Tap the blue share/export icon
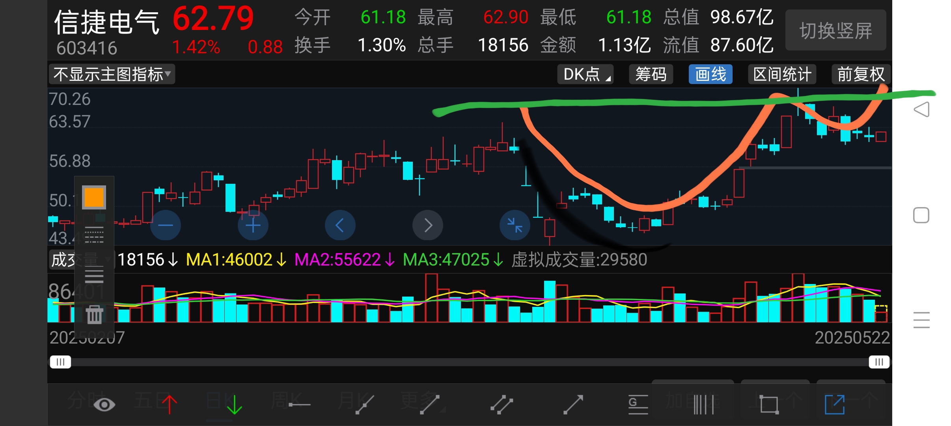Viewport: 951px width, 426px height. pos(834,405)
